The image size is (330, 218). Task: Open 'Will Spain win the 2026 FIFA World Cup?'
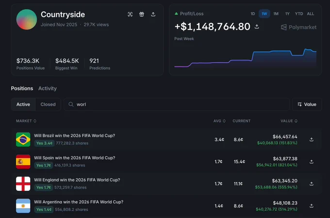point(75,158)
